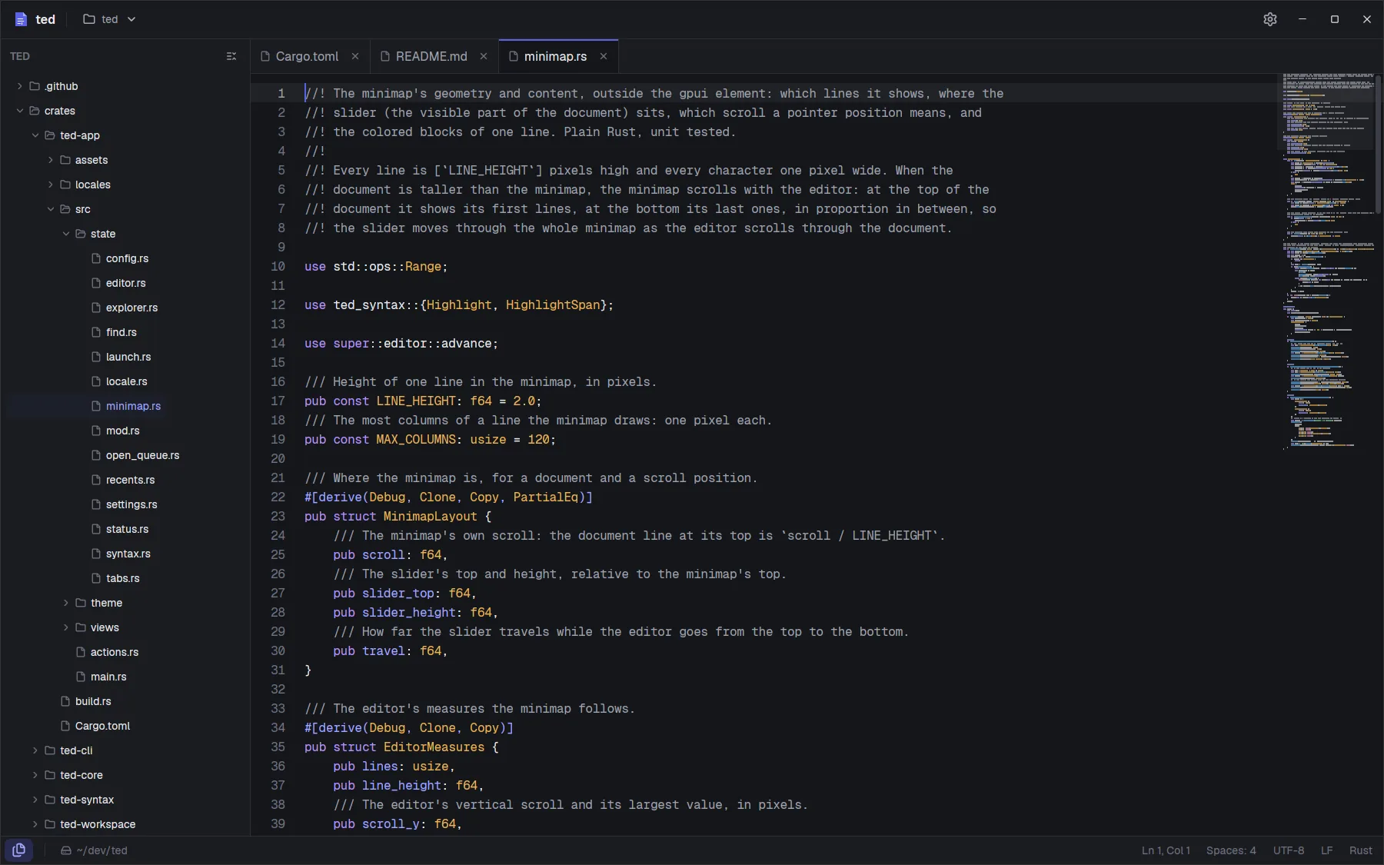Collapse all folders in TED explorer panel
The width and height of the screenshot is (1384, 865).
coord(231,56)
